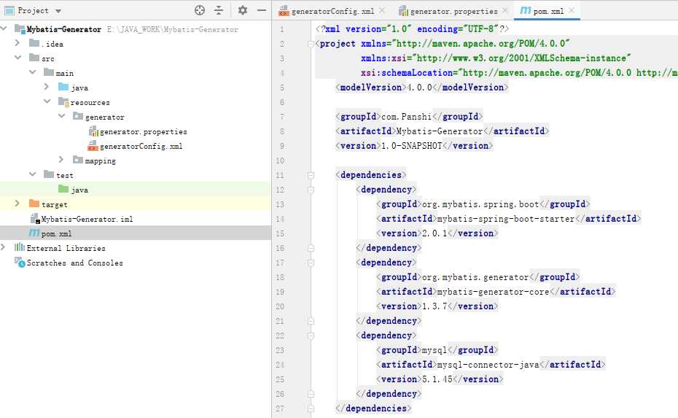Image resolution: width=678 pixels, height=418 pixels.
Task: Click line number 10 in the gutter
Action: pos(280,160)
